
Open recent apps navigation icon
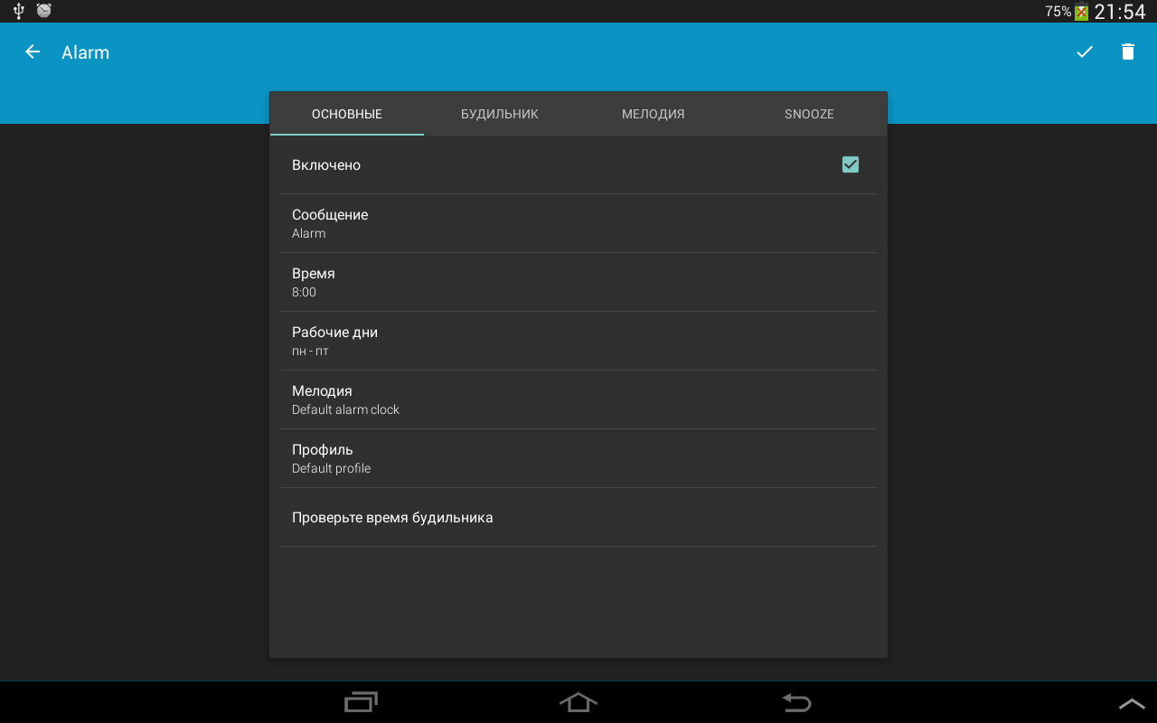361,702
